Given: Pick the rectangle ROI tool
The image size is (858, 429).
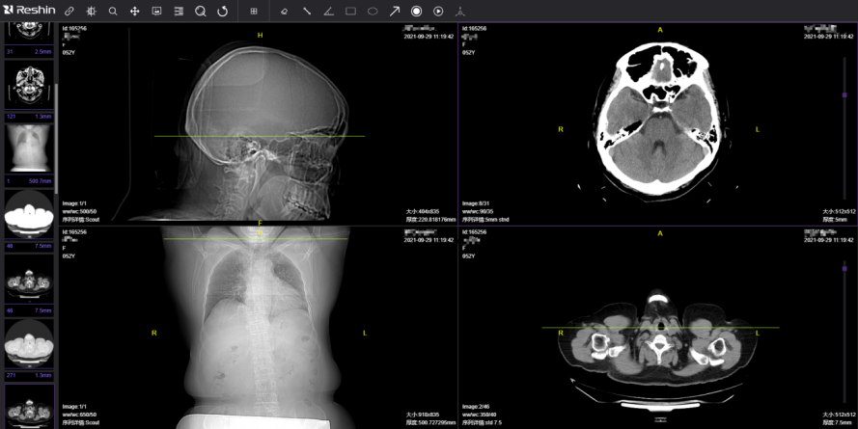Looking at the screenshot, I should (x=350, y=12).
